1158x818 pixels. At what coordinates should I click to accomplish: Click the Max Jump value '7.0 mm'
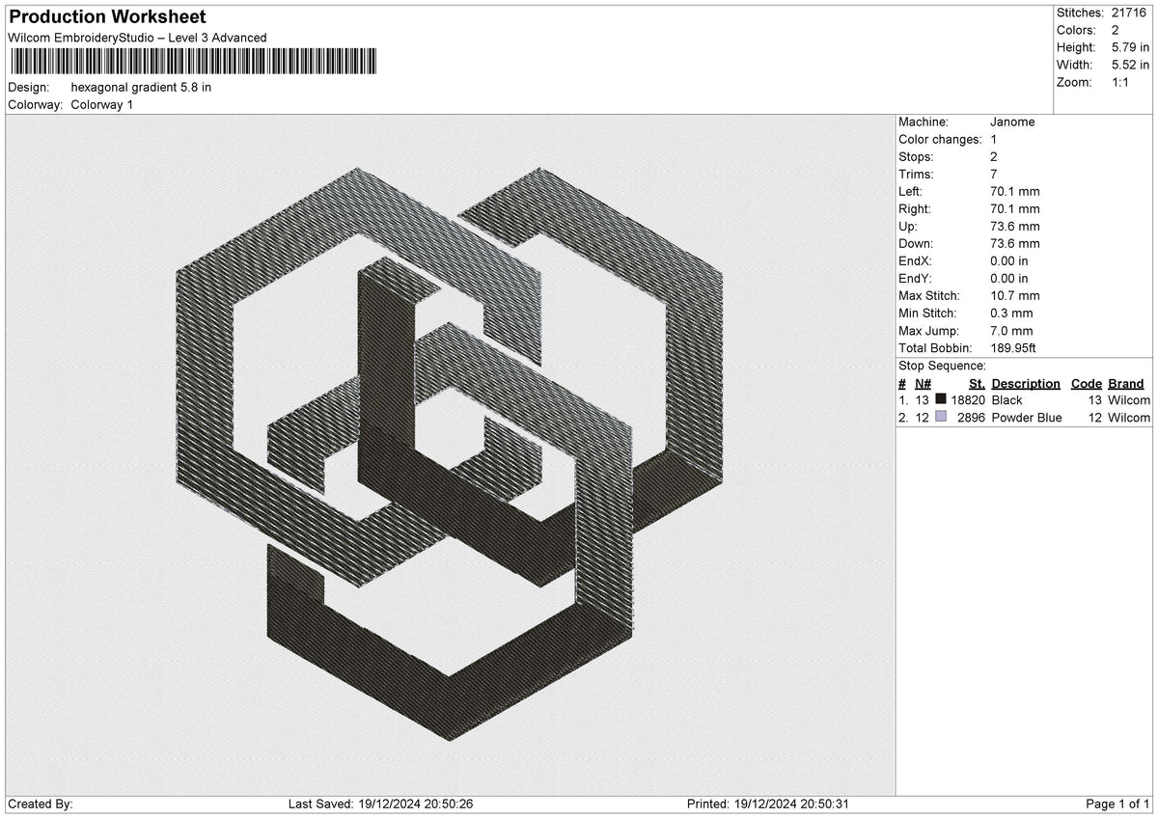pyautogui.click(x=1011, y=331)
